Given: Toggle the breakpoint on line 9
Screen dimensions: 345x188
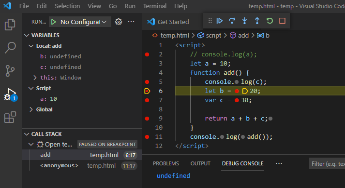Looking at the screenshot, I should pyautogui.click(x=147, y=119).
